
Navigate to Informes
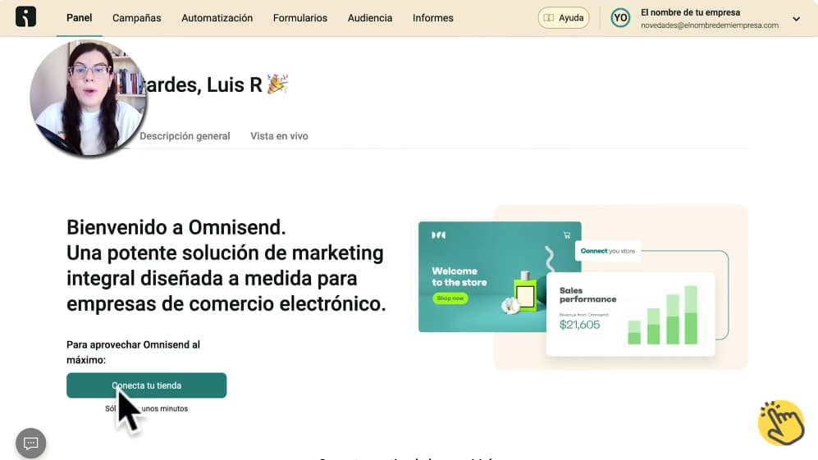pos(433,18)
